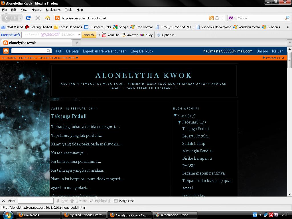Enable the Match case checkbox
This screenshot has width=292, height=219.
(116, 200)
